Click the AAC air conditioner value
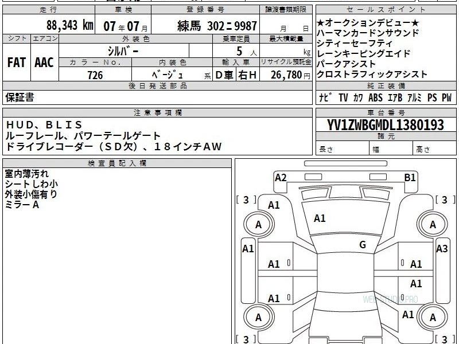 pos(44,62)
